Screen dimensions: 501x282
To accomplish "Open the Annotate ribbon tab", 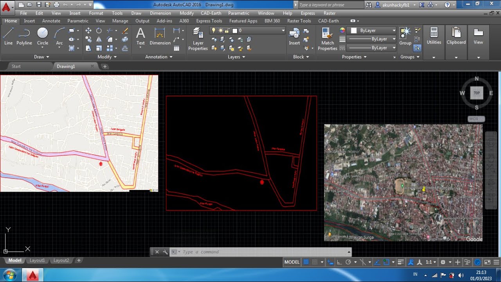I will (51, 21).
